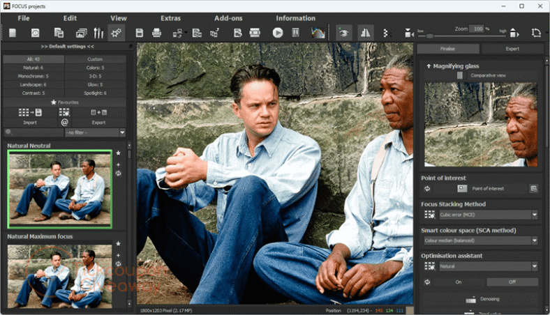
Task: Click star next to Natural Maximum focus
Action: [119, 243]
